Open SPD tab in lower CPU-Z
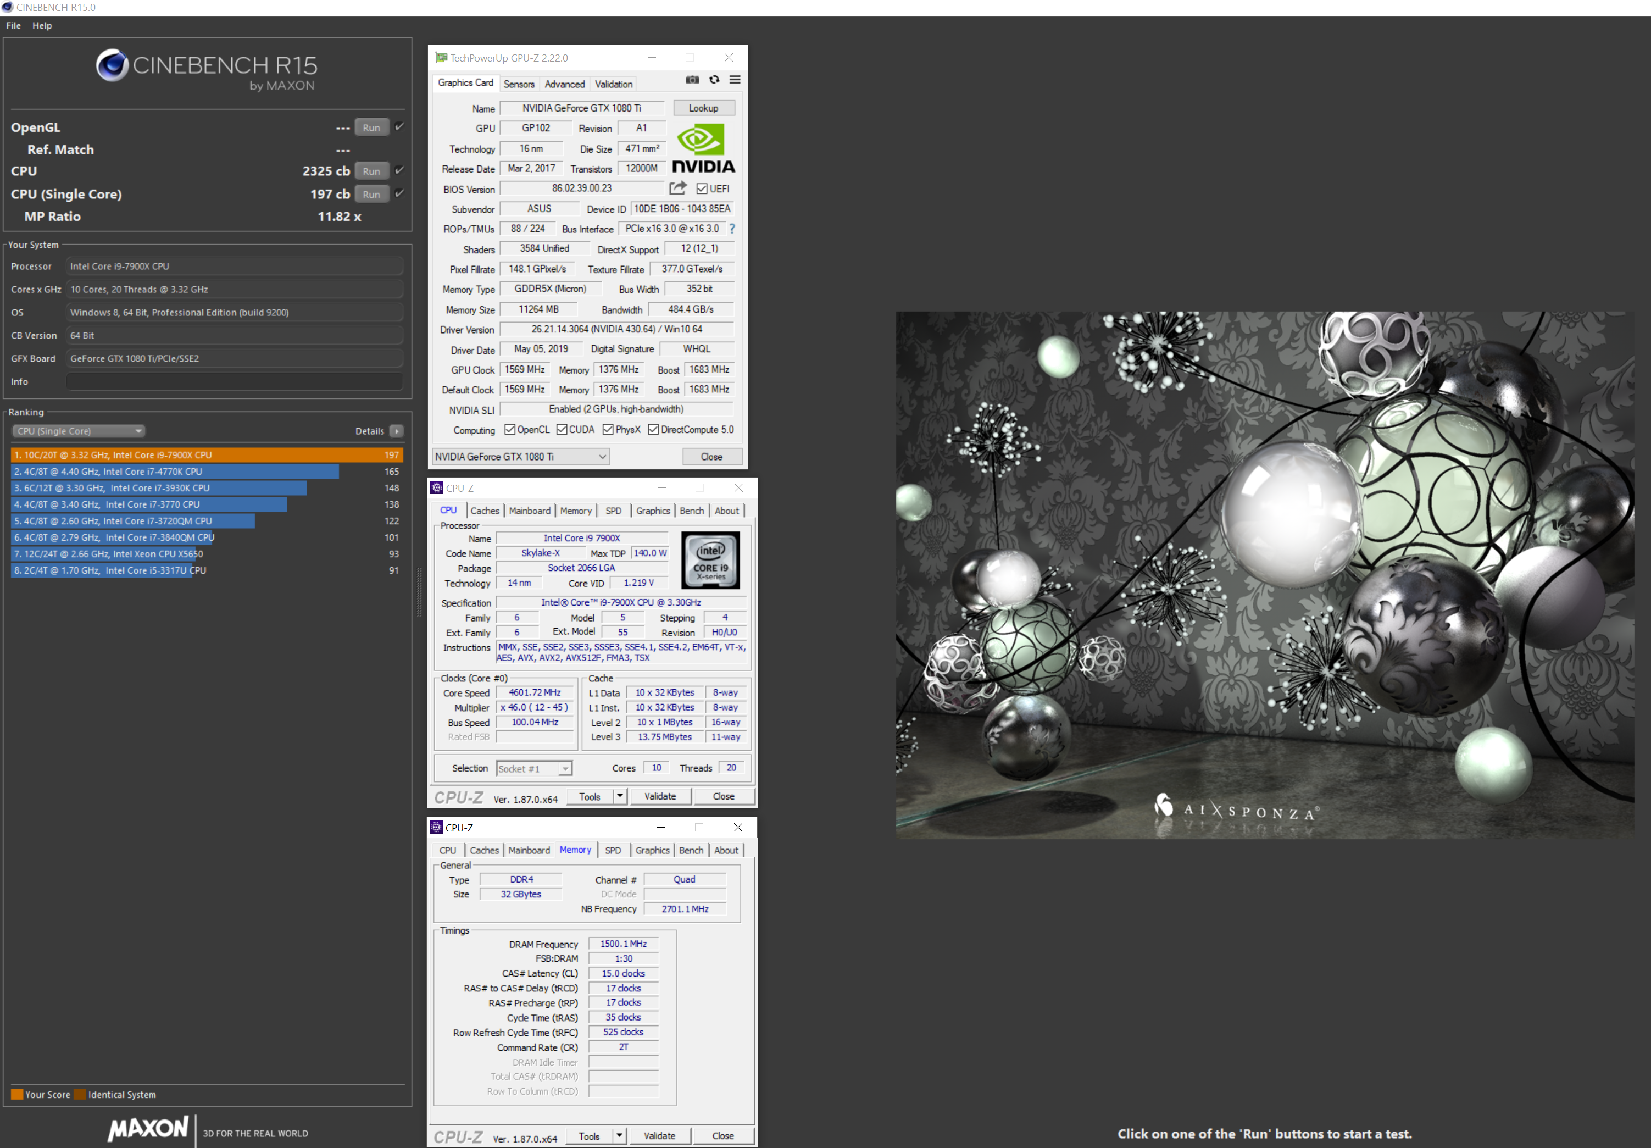The height and width of the screenshot is (1148, 1651). pos(613,850)
